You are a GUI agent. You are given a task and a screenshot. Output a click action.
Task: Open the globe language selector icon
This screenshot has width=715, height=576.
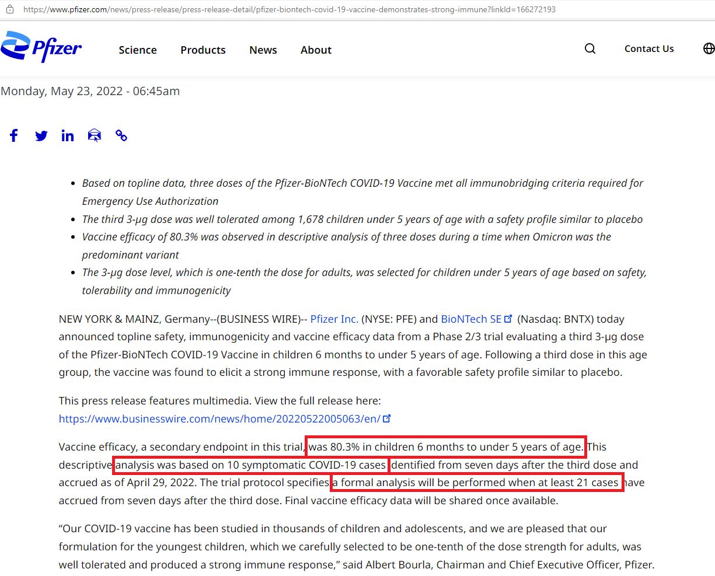pyautogui.click(x=709, y=48)
